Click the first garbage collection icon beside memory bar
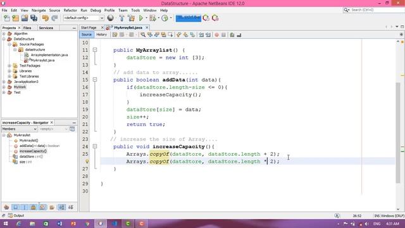 pos(206,18)
